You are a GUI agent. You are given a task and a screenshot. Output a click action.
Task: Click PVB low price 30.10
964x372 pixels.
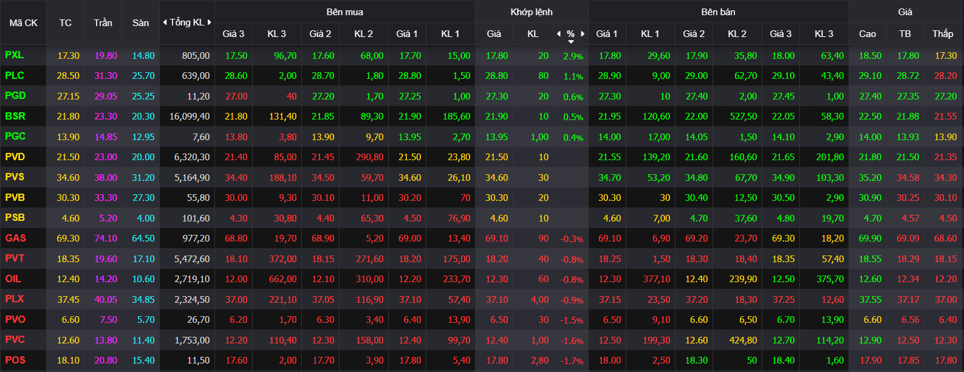click(946, 198)
